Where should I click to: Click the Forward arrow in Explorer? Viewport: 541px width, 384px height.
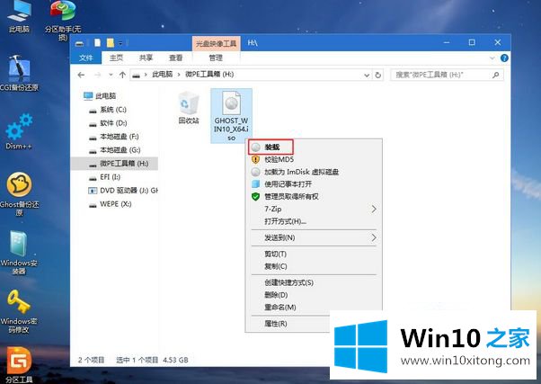[98, 75]
